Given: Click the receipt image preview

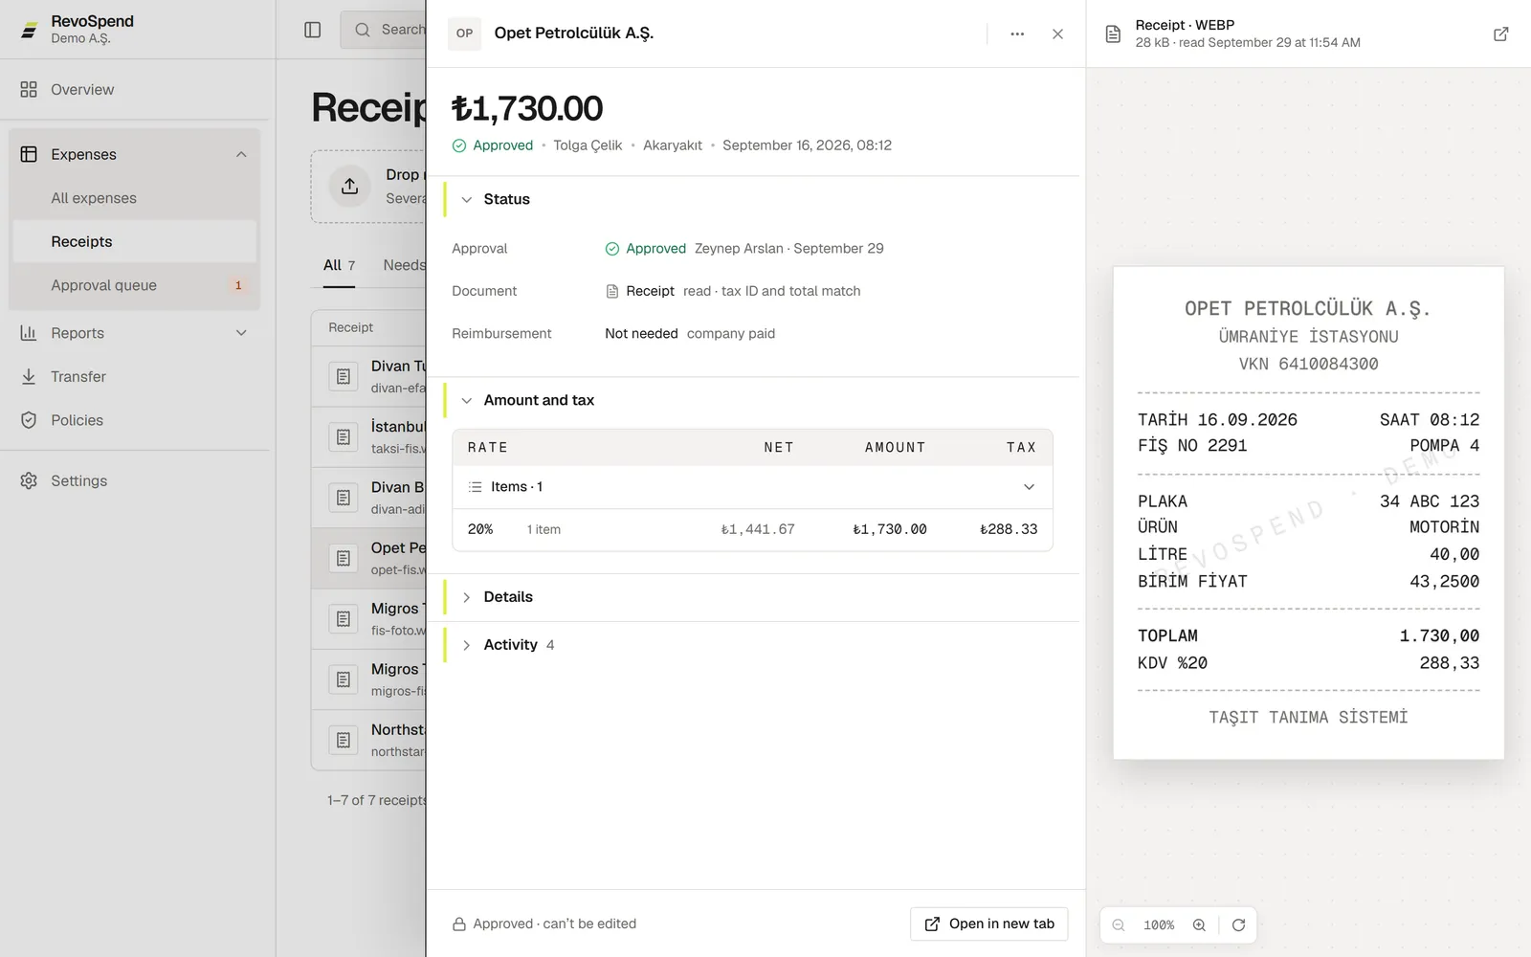Looking at the screenshot, I should [1308, 513].
